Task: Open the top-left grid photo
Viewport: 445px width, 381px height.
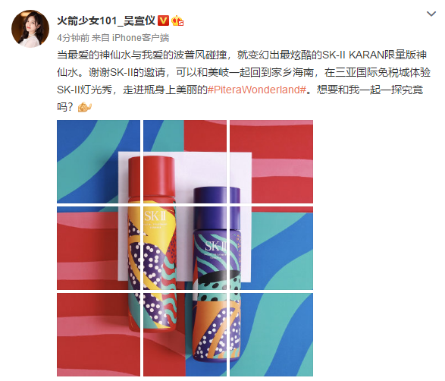Action: pyautogui.click(x=99, y=162)
